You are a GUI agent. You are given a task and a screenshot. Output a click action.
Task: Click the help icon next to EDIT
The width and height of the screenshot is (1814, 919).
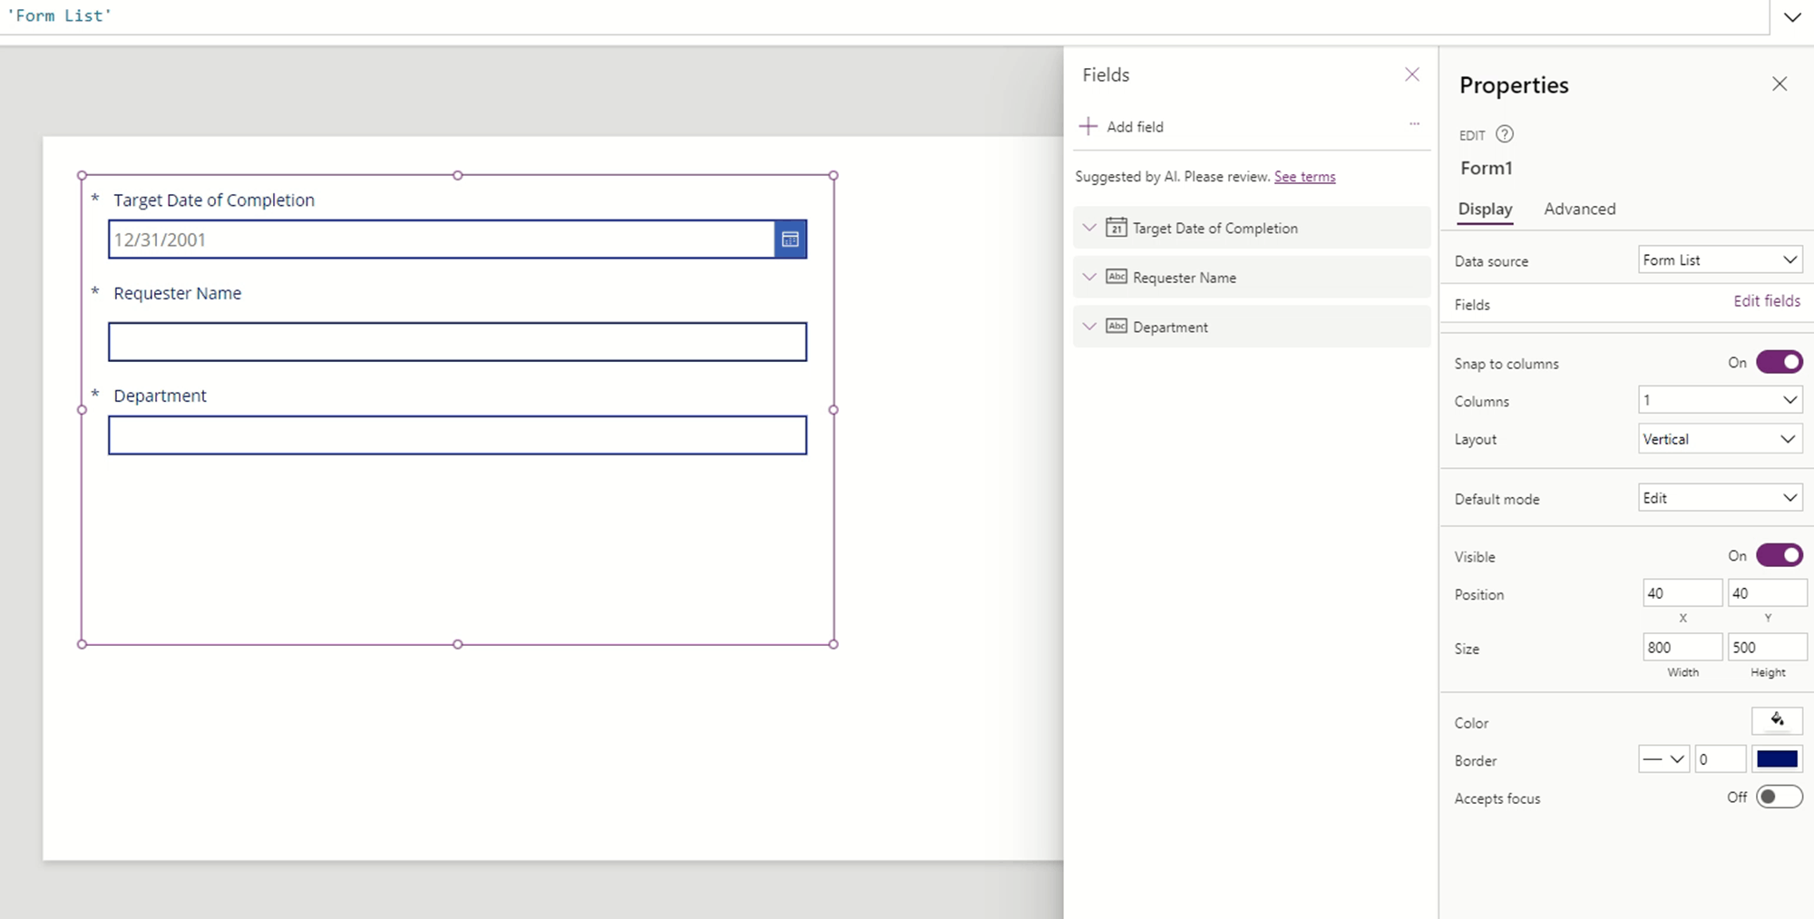pyautogui.click(x=1505, y=134)
